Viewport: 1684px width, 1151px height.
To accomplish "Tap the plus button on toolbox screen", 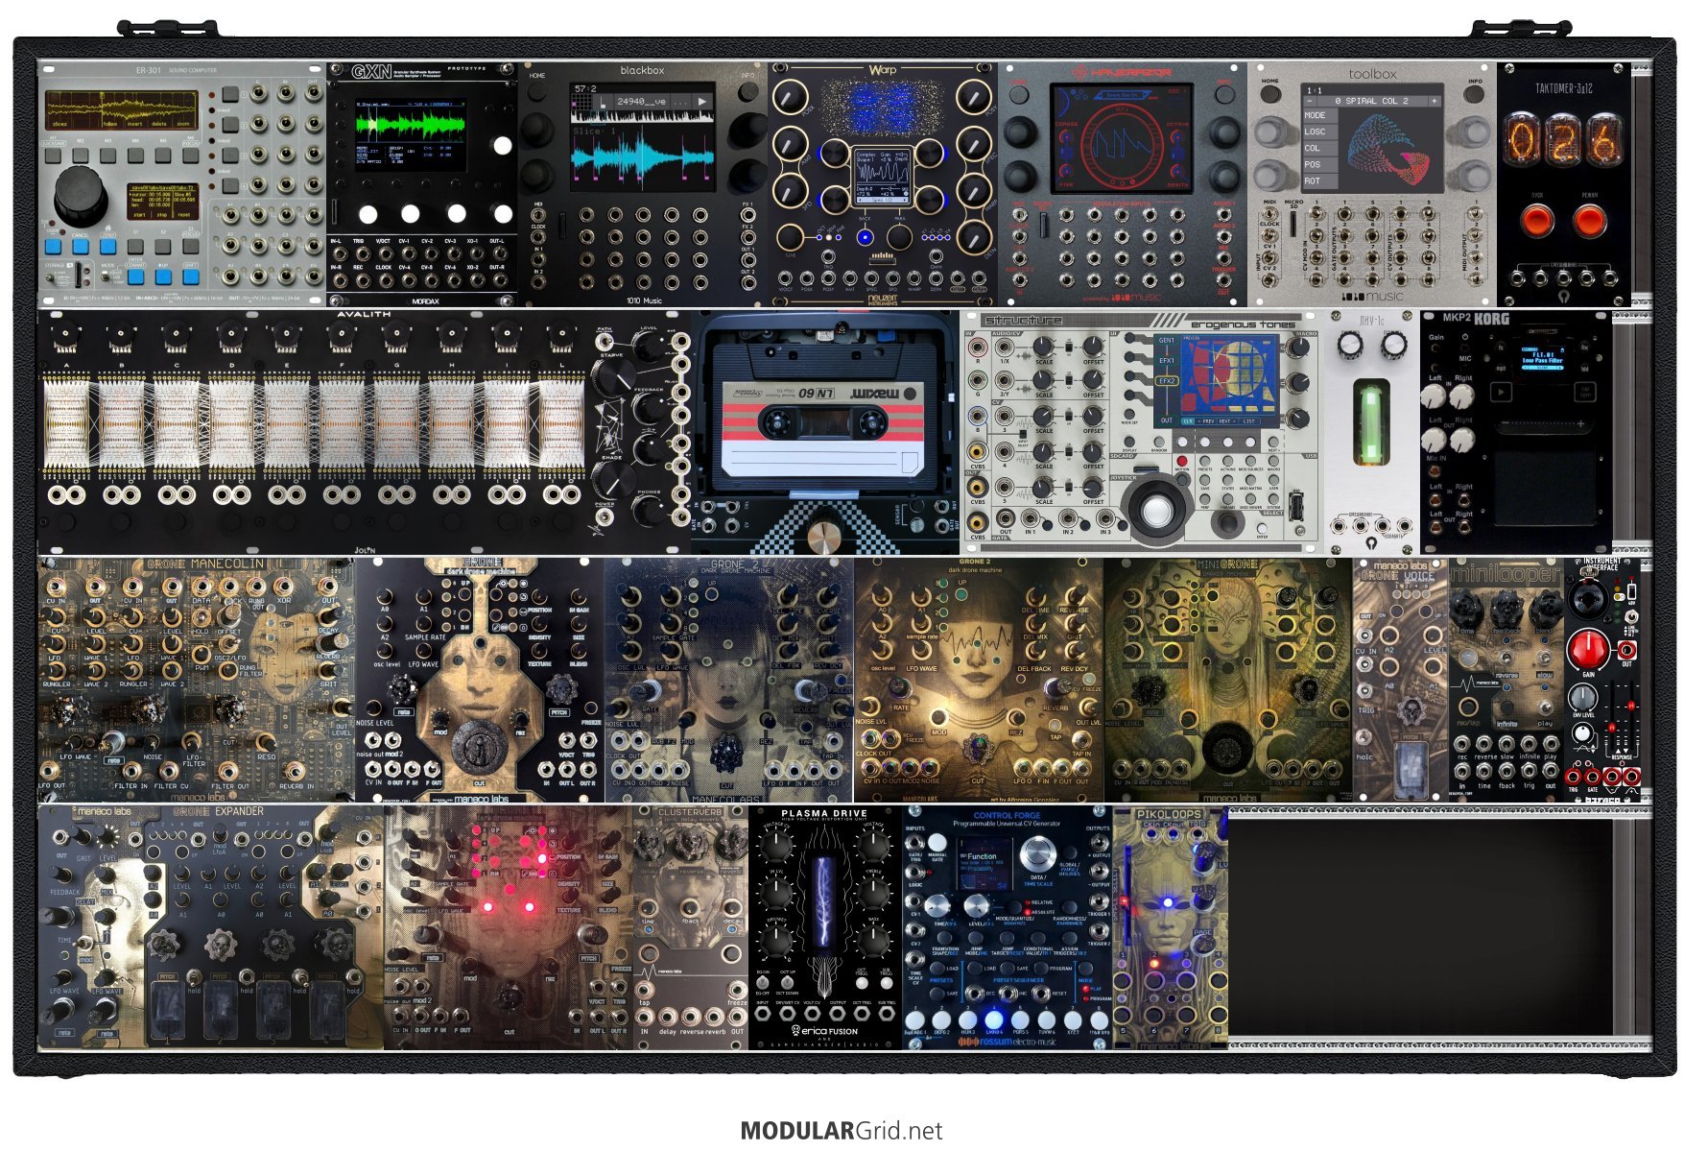I will point(1435,101).
